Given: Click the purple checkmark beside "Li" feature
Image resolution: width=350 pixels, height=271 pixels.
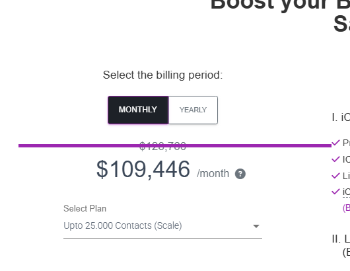Looking at the screenshot, I should tap(335, 176).
